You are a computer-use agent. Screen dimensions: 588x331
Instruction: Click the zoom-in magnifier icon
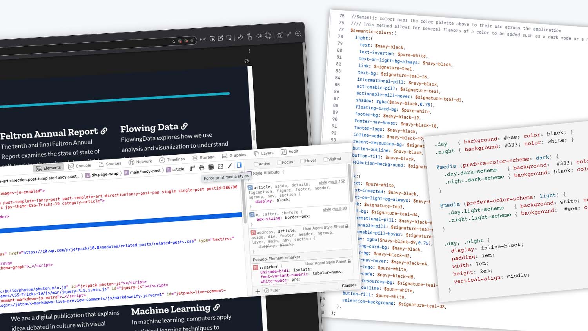pyautogui.click(x=298, y=34)
